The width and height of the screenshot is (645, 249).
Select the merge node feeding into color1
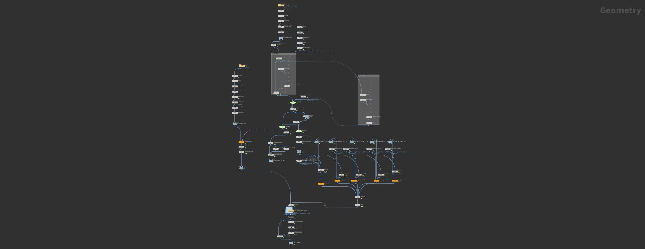pos(357,197)
